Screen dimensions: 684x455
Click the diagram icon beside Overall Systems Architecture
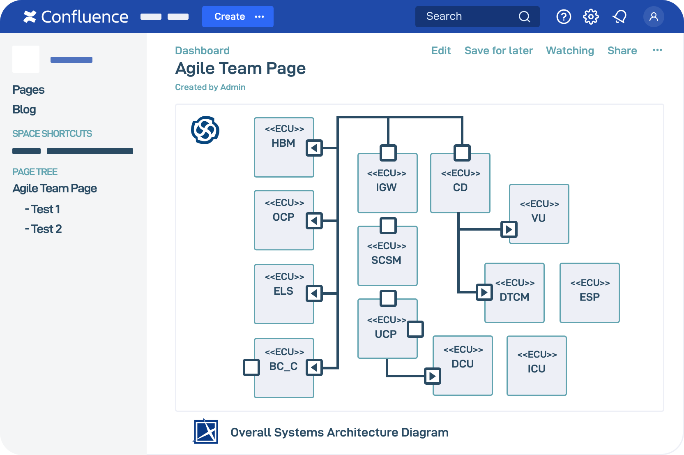(206, 432)
